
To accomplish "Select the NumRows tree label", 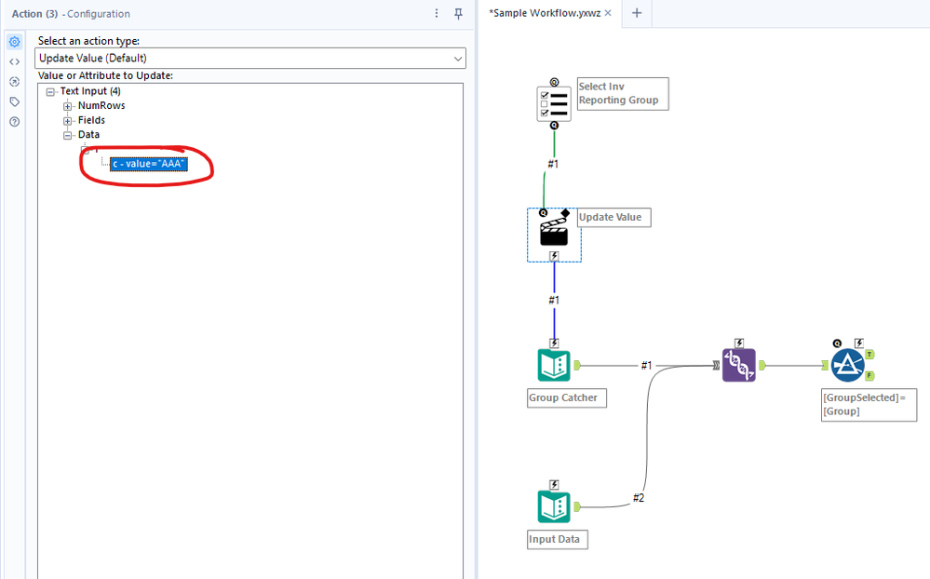I will pos(101,105).
